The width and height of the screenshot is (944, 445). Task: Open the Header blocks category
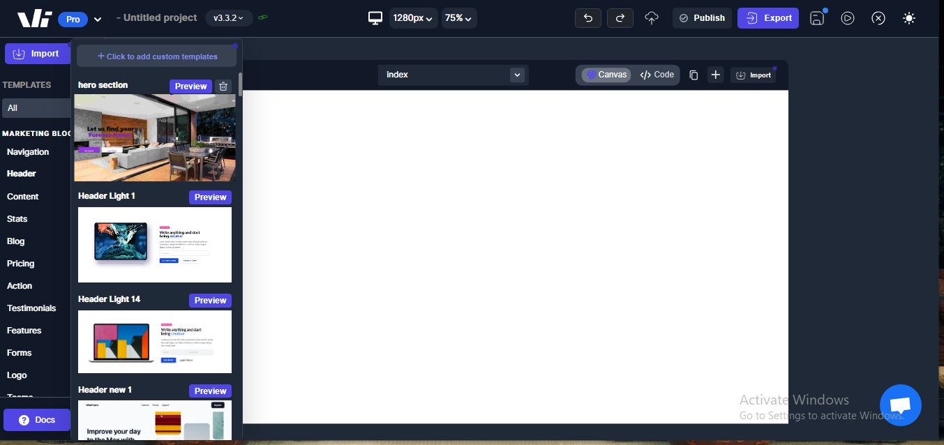coord(22,174)
